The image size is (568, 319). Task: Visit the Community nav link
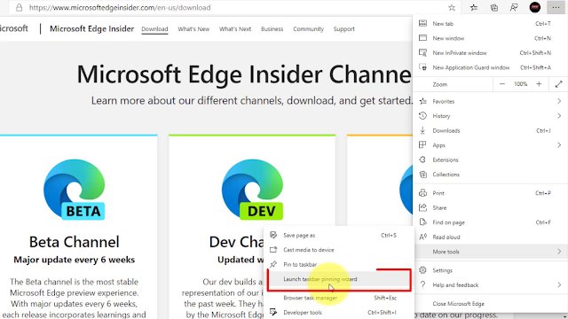[x=308, y=29]
